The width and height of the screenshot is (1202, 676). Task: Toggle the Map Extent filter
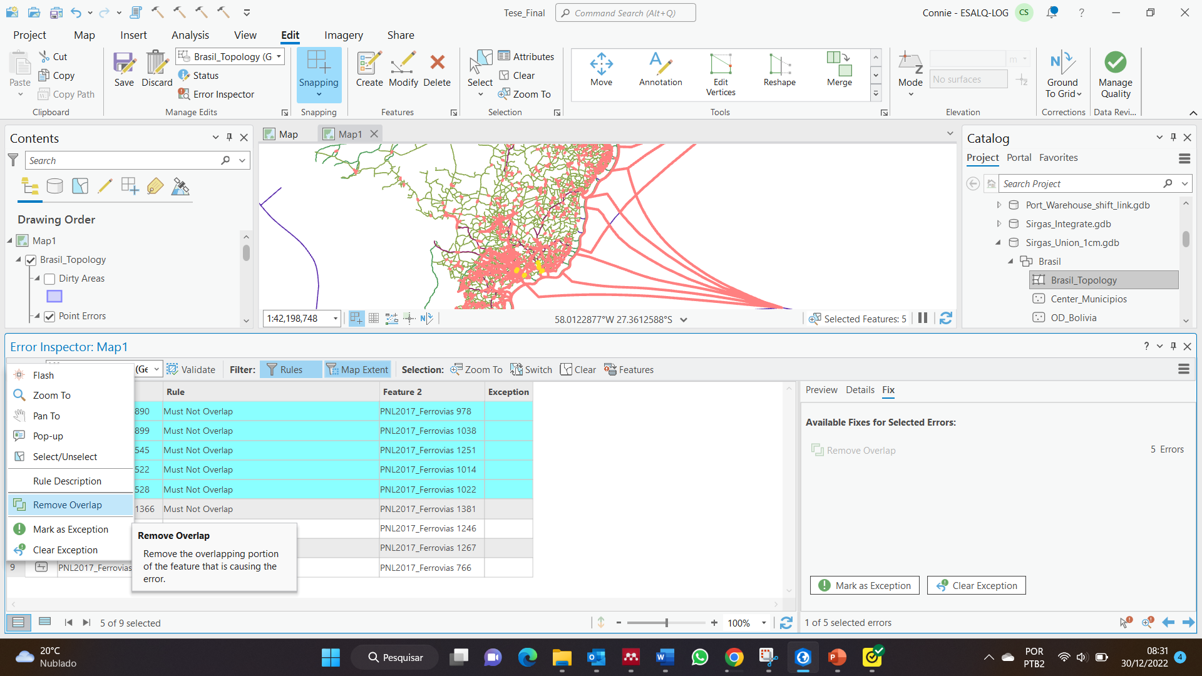coord(357,369)
